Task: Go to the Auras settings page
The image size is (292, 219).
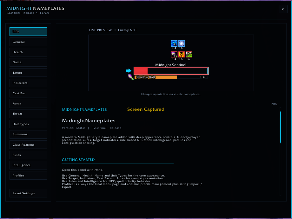Action: point(28,103)
